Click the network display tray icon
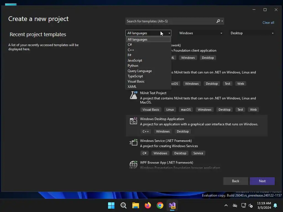This screenshot has height=212, width=283. [x=244, y=205]
